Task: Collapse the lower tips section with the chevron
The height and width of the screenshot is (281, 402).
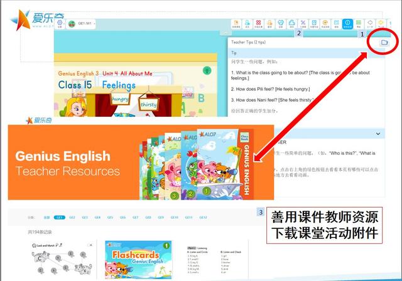Action: click(x=378, y=134)
